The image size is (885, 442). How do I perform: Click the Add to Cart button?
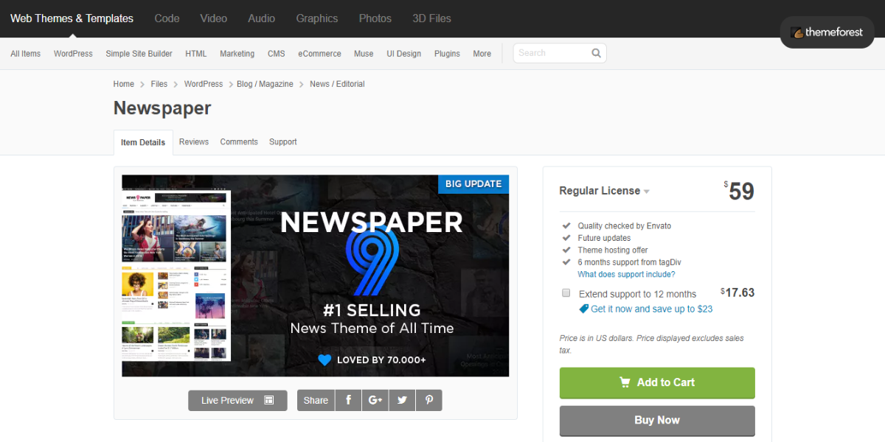pyautogui.click(x=657, y=382)
